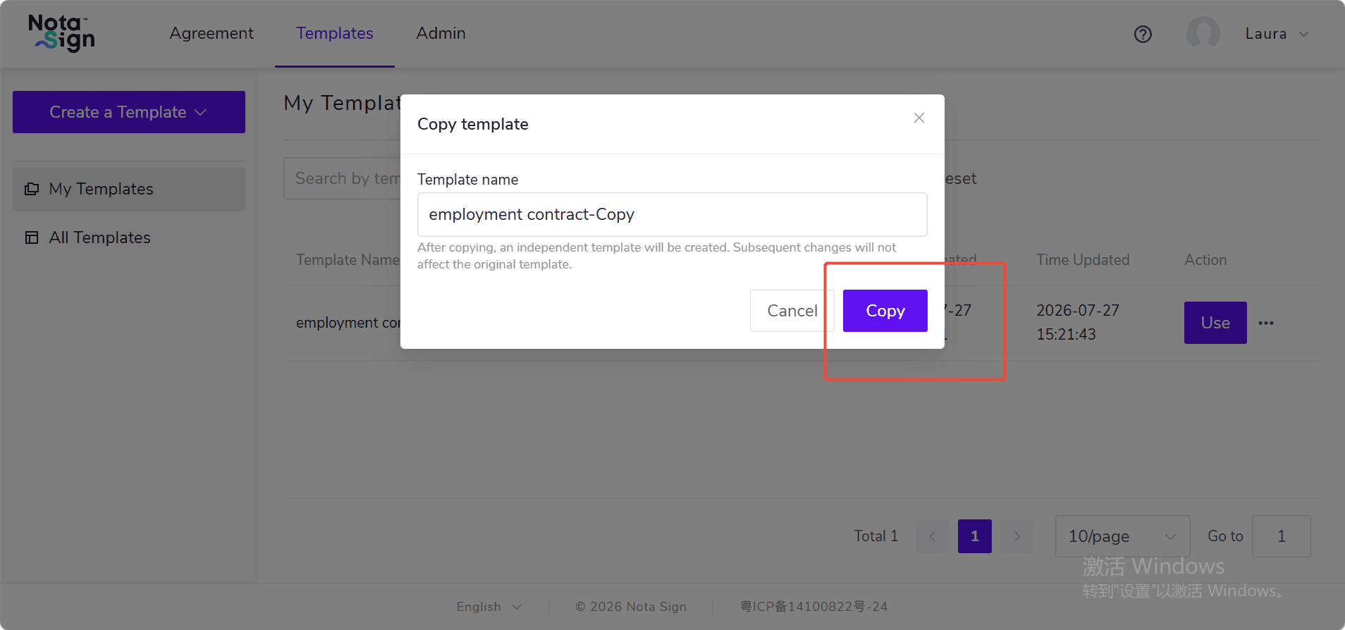This screenshot has height=630, width=1345.
Task: Go to the previous page arrow
Action: point(932,536)
